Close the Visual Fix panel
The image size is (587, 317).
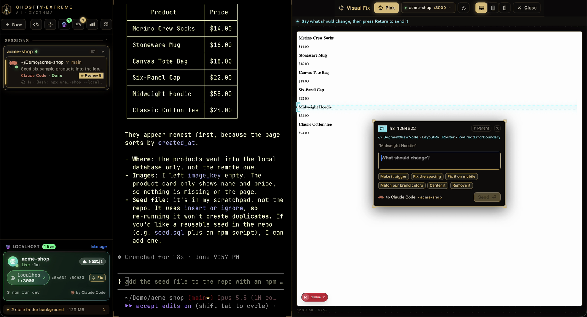point(526,8)
